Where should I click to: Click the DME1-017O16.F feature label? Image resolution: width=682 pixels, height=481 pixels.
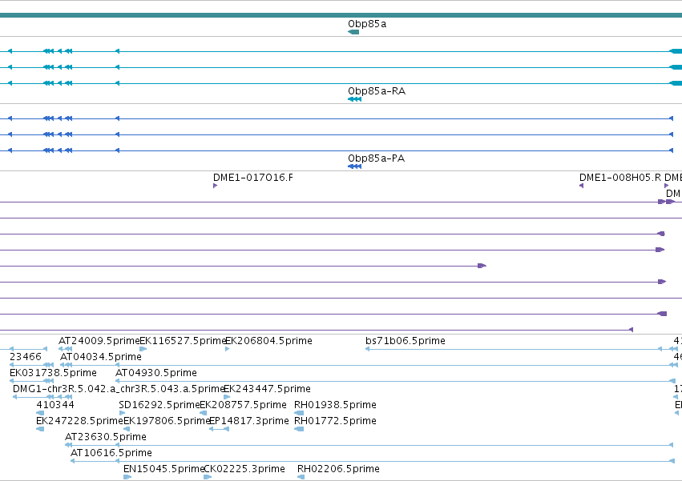click(252, 178)
